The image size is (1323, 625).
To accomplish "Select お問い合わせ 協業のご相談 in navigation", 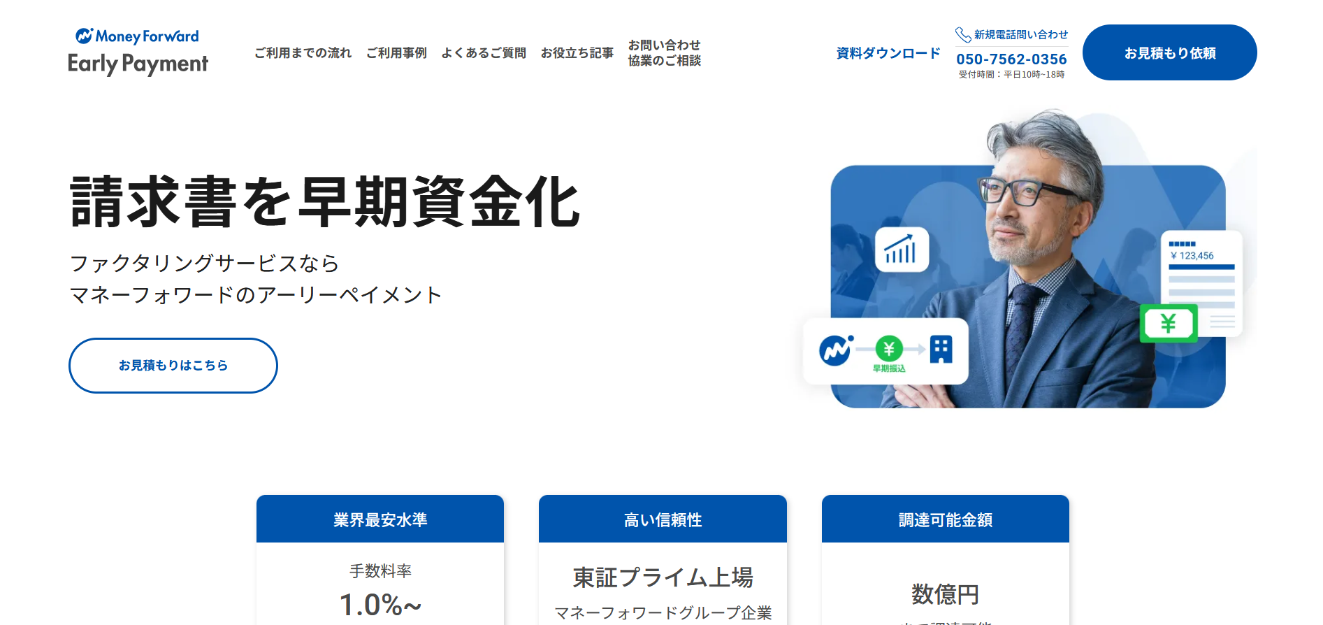I will click(x=664, y=53).
